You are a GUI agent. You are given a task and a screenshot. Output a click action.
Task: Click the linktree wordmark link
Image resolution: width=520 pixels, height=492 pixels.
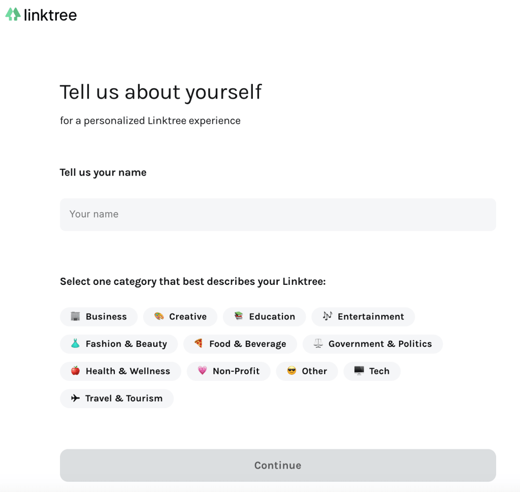coord(49,14)
